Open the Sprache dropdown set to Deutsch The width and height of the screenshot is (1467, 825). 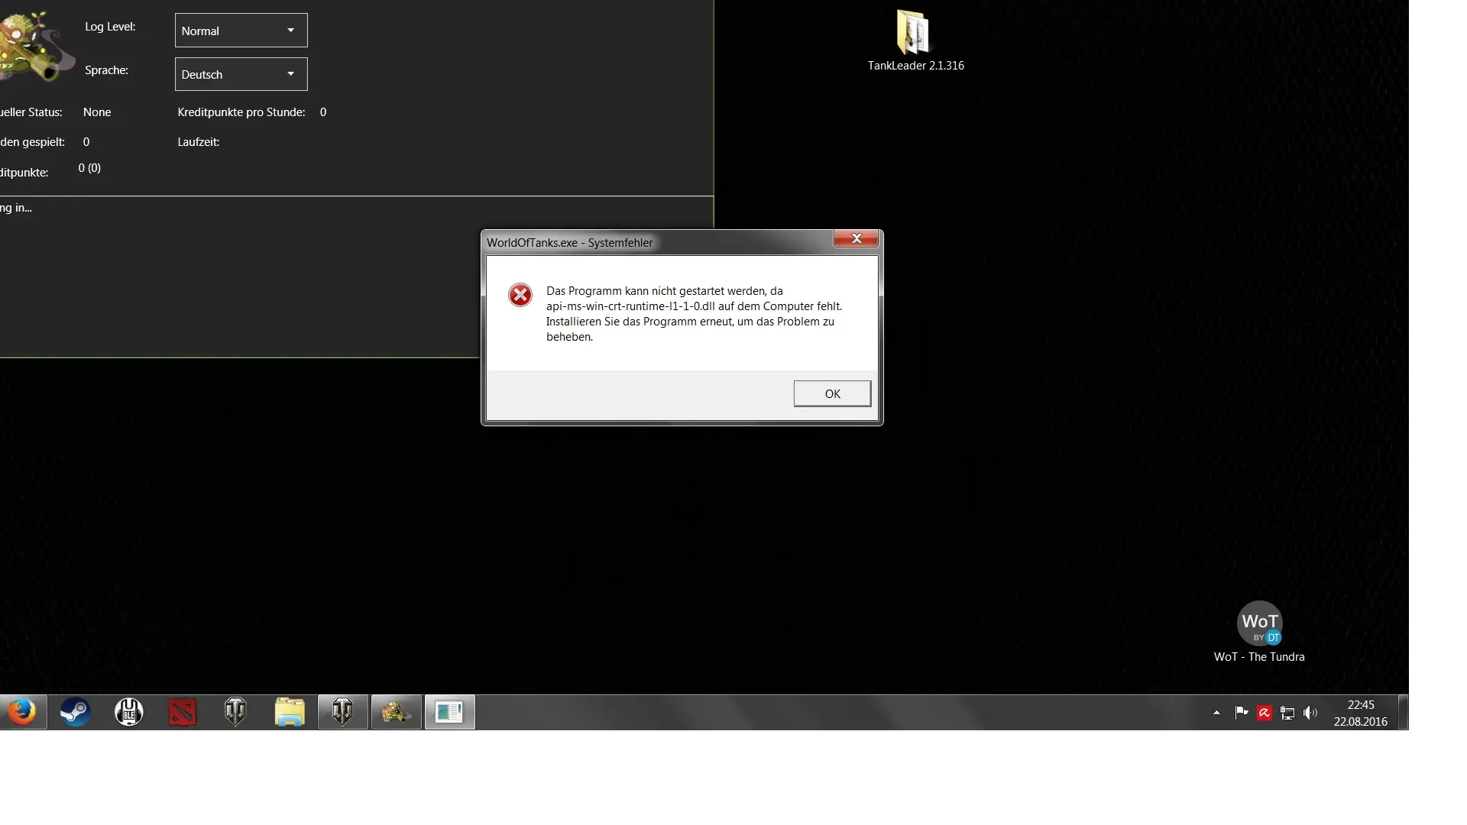click(x=241, y=74)
